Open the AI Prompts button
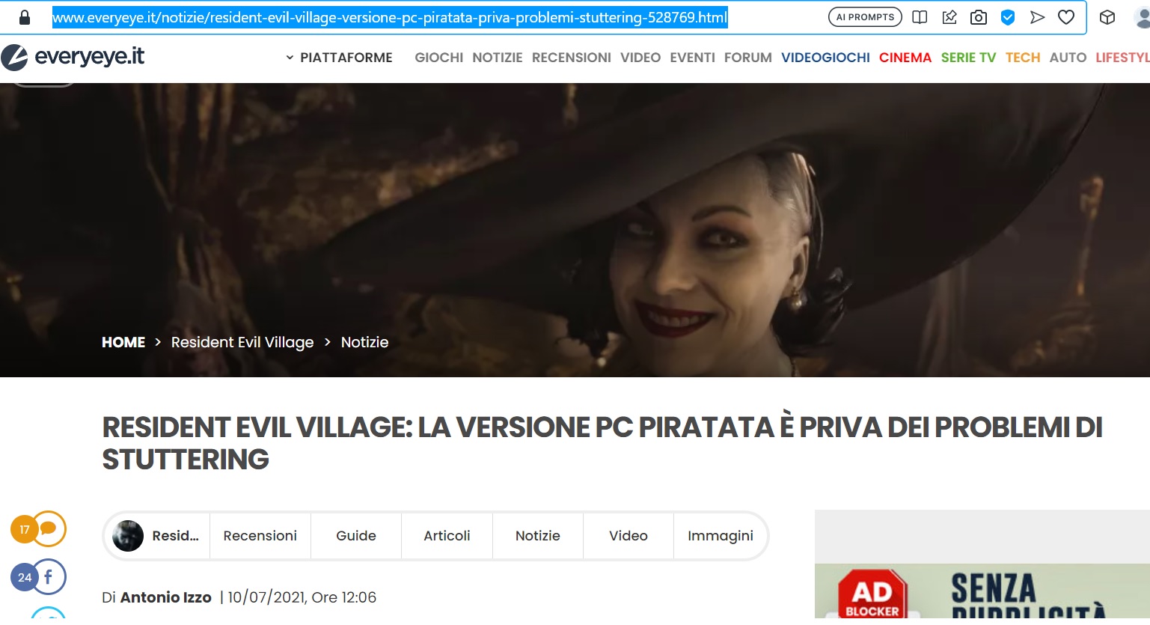Image resolution: width=1150 pixels, height=625 pixels. coord(865,17)
